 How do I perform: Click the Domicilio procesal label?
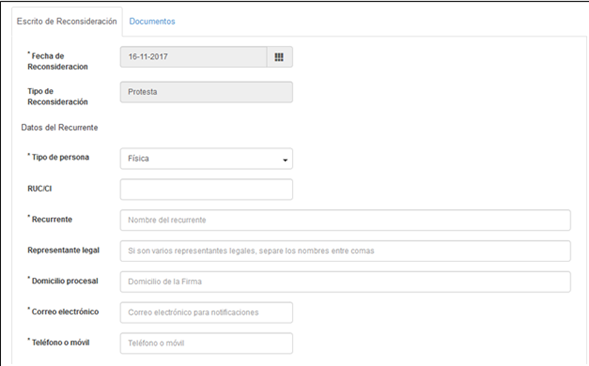[63, 281]
